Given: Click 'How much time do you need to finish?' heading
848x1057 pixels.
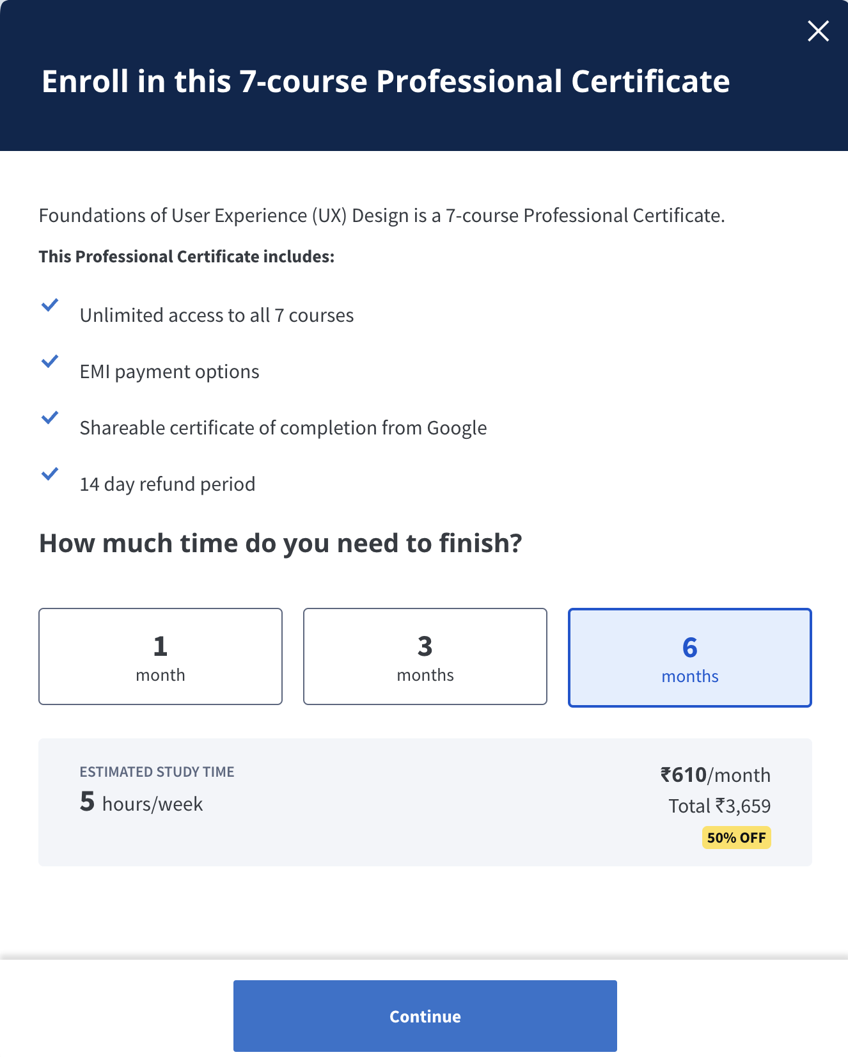Looking at the screenshot, I should tap(281, 543).
